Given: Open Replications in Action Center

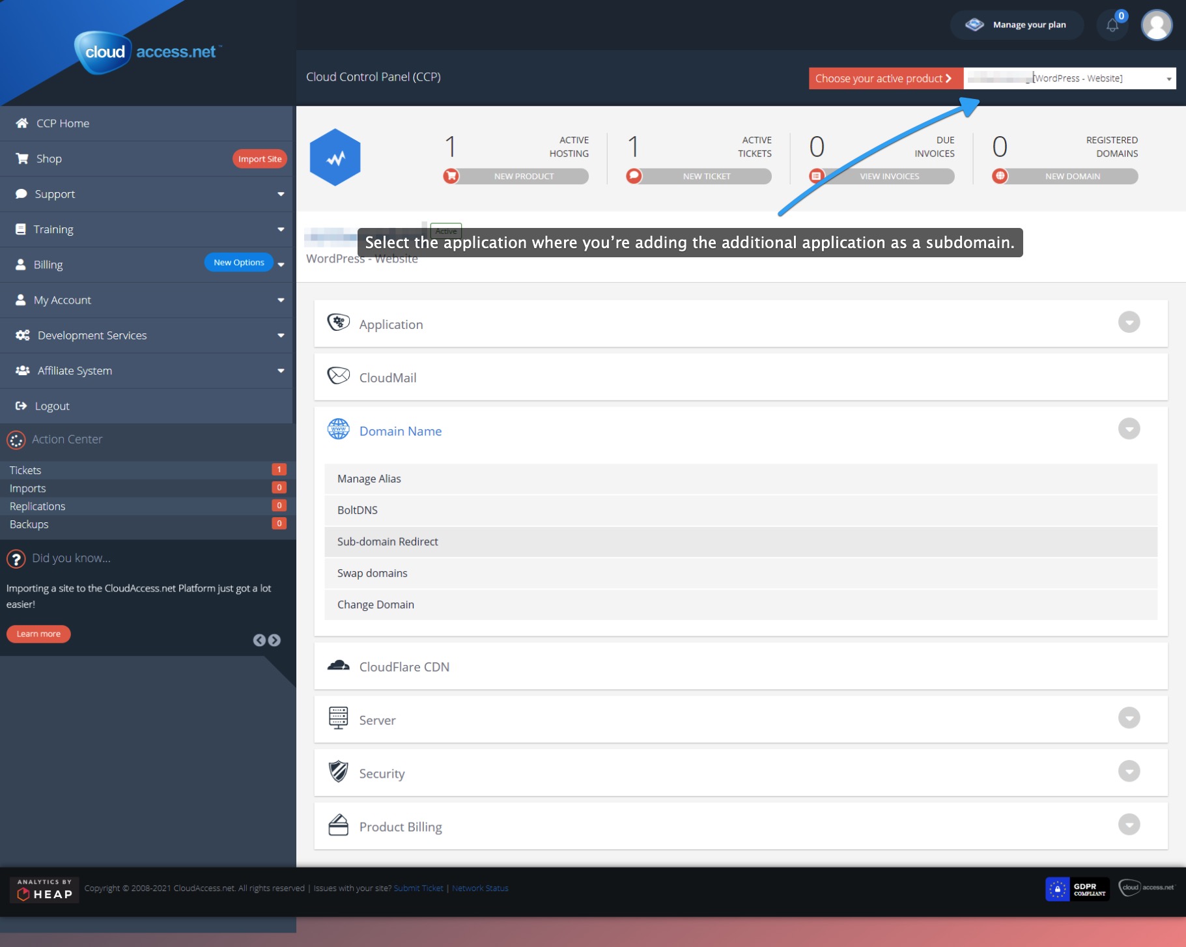Looking at the screenshot, I should pyautogui.click(x=148, y=506).
